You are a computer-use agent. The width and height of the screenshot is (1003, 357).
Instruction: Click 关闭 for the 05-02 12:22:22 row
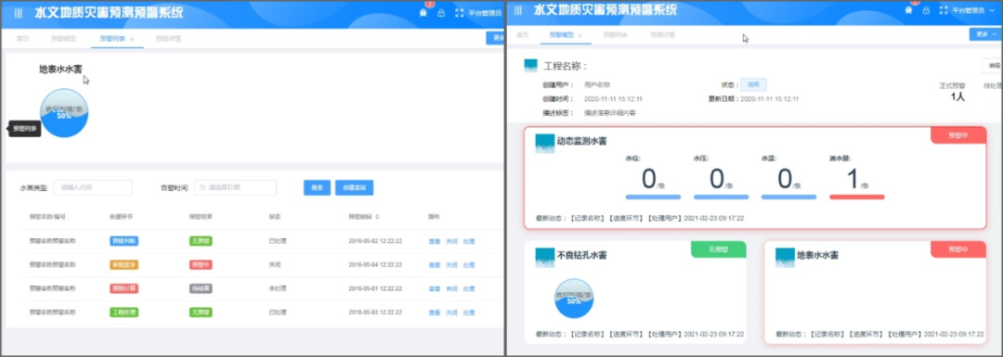[451, 241]
